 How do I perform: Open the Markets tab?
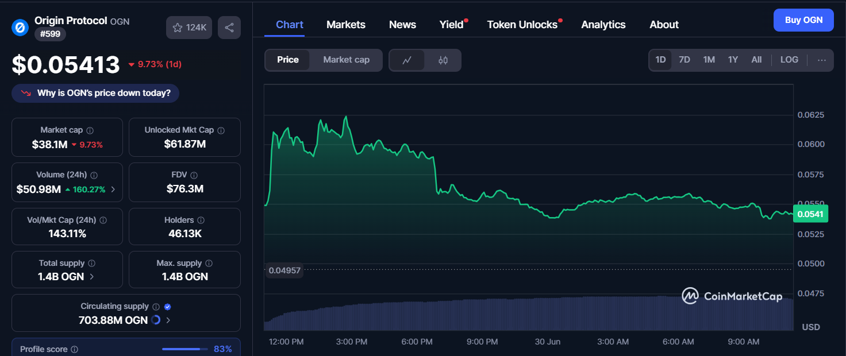point(346,25)
